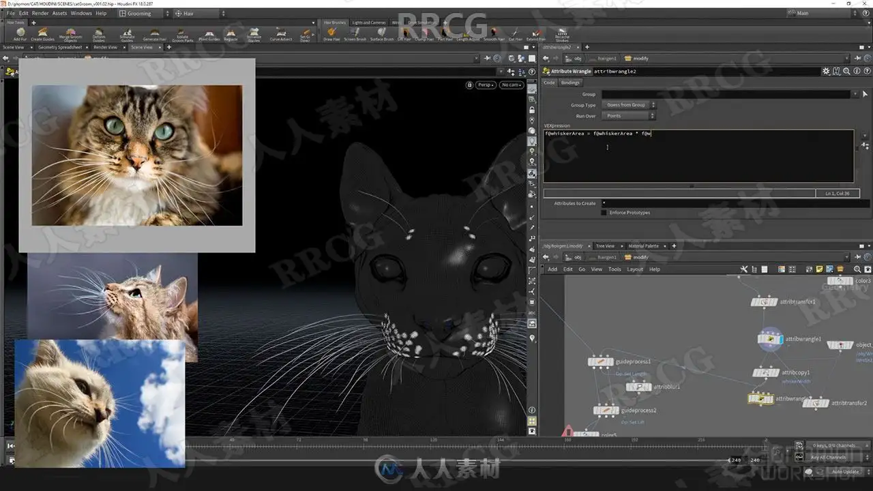Open the parameter panel gear menu

point(826,71)
